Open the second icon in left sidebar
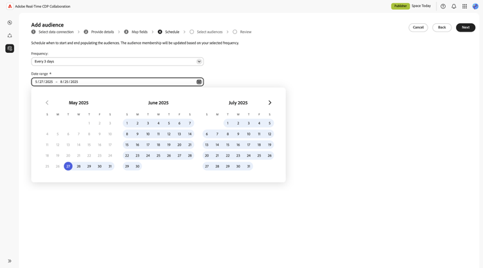The image size is (483, 268). click(10, 35)
